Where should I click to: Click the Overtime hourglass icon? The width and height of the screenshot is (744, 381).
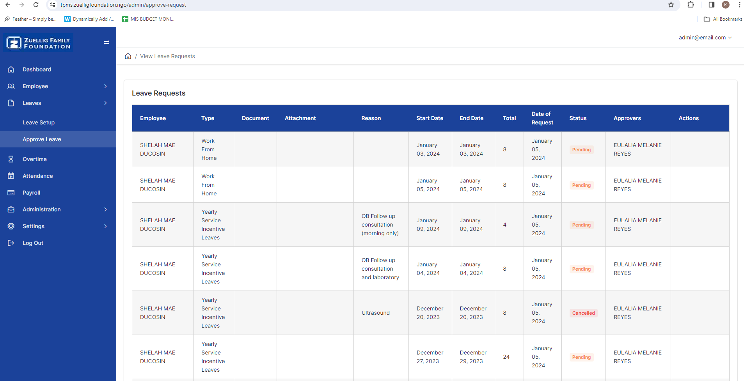tap(11, 159)
